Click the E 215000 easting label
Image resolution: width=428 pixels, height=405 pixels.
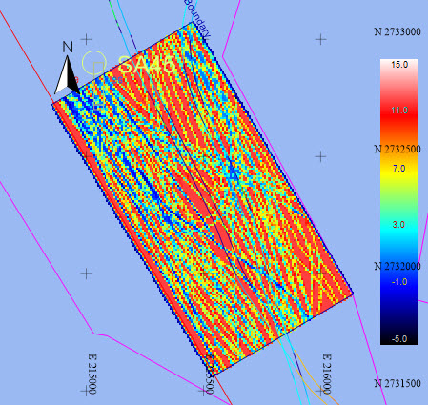(92, 375)
